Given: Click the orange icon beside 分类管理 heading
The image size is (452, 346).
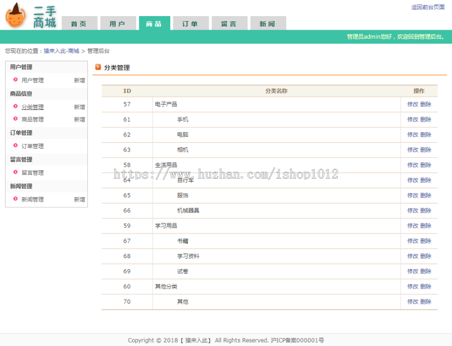Looking at the screenshot, I should 98,67.
